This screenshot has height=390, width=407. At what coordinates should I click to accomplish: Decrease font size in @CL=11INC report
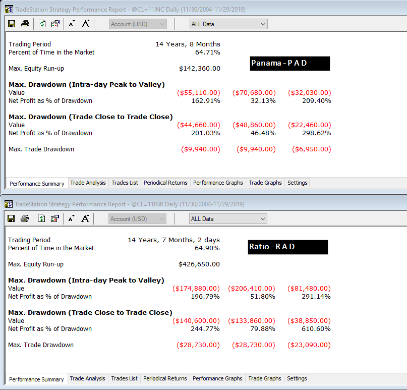71,24
